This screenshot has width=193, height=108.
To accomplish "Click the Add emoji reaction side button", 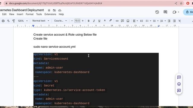I will (179, 84).
